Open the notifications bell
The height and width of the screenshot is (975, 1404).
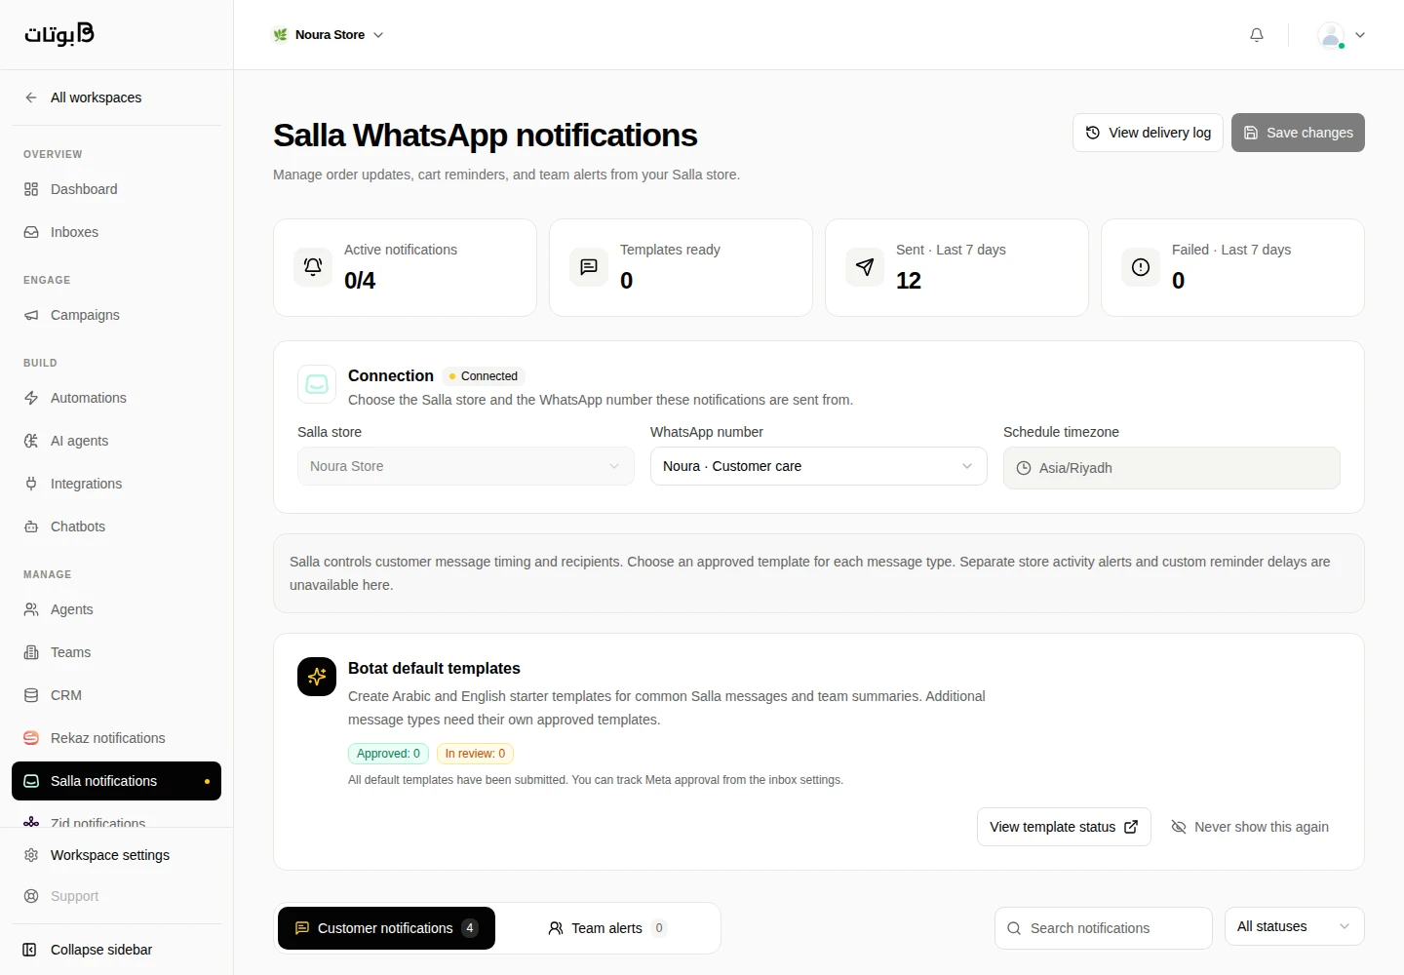[1257, 35]
